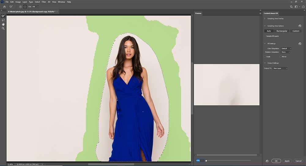Enable the Scale checkbox

click(x=265, y=57)
